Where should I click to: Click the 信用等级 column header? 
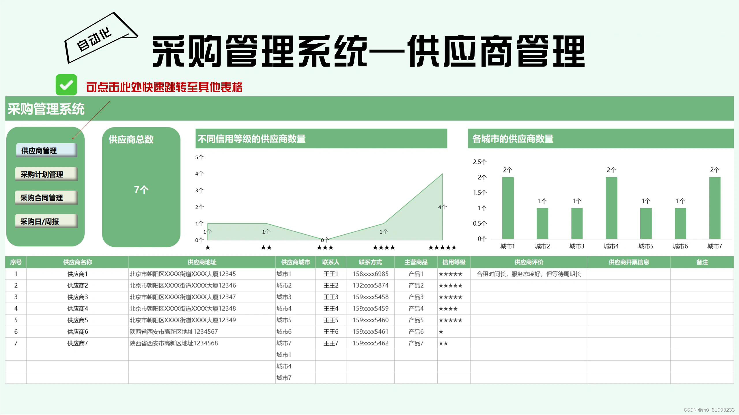point(454,262)
